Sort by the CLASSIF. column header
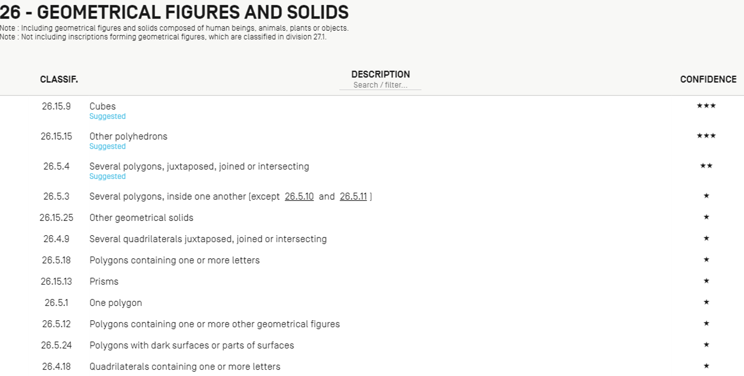 coord(59,80)
